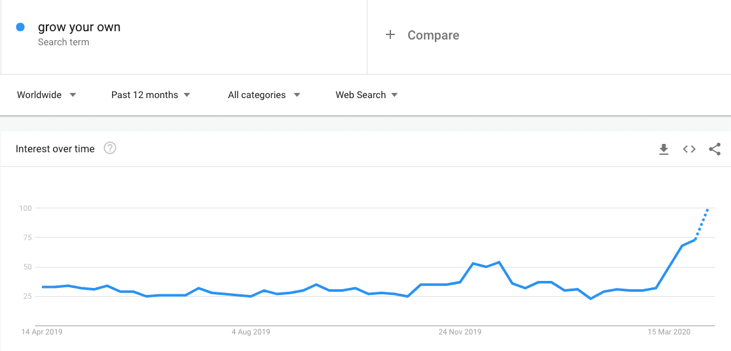The image size is (731, 351).
Task: Click the 24 Nov 2019 axis label
Action: [x=460, y=333]
